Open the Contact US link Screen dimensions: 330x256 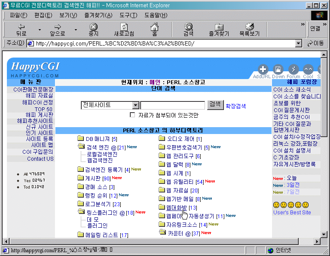coord(40,159)
